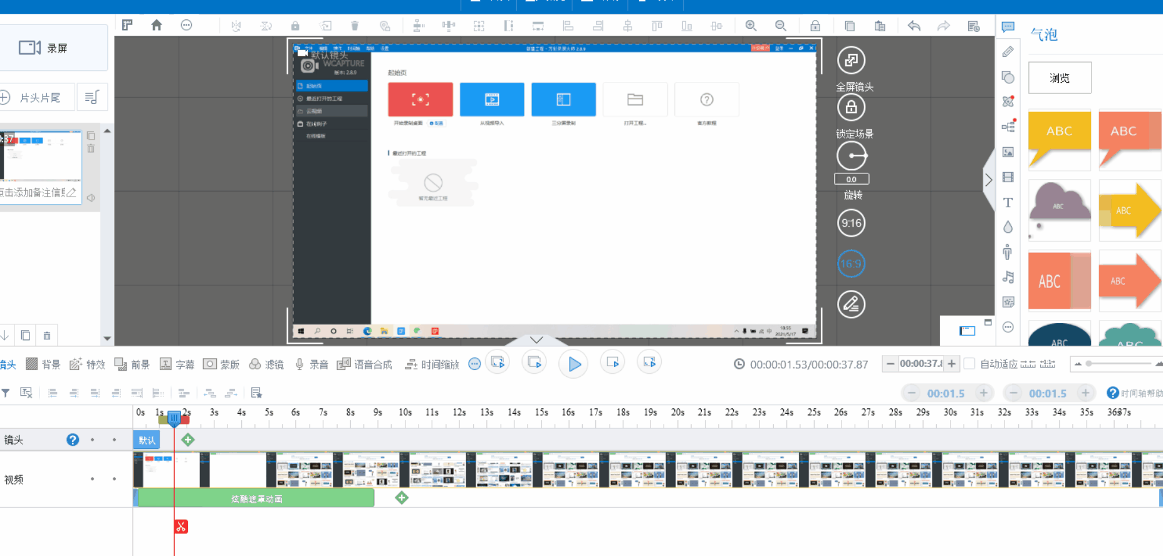Switch to the 特效 timeline tab
Screen dimensions: 1163x556
coord(88,364)
